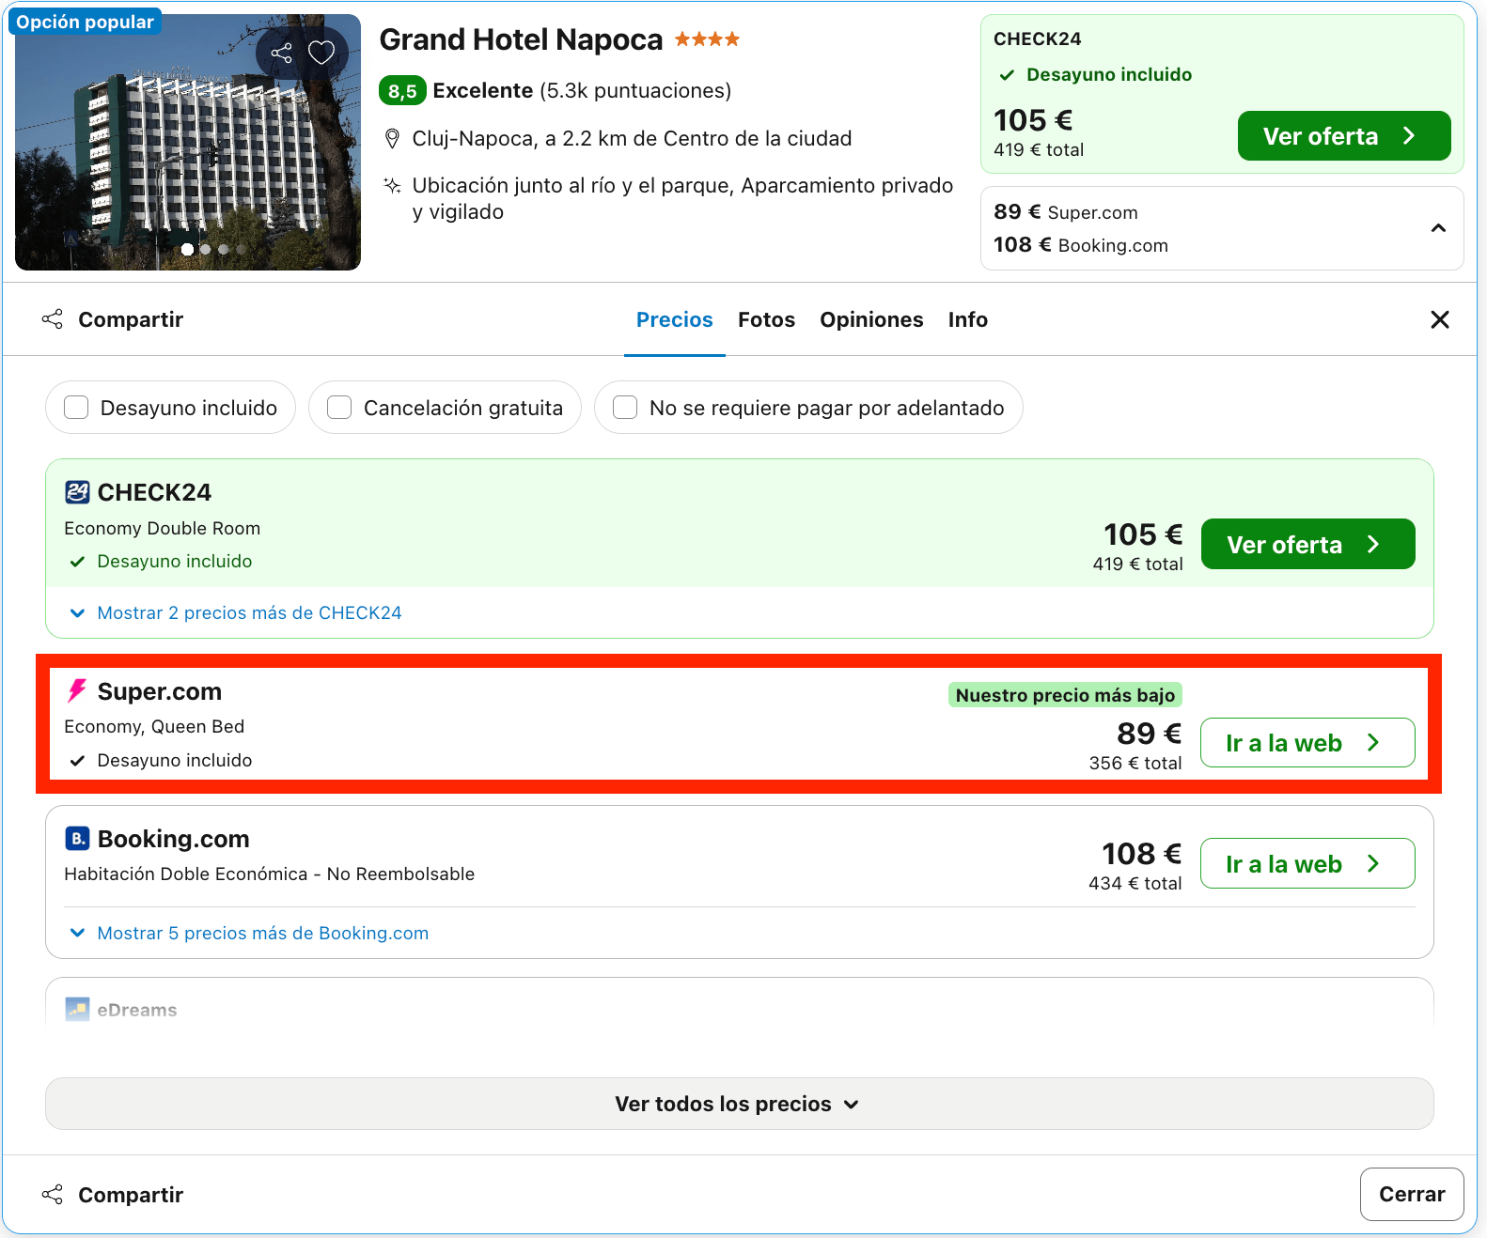Click the Super.com lightning logo
Viewport: 1487px width, 1238px height.
pyautogui.click(x=77, y=691)
